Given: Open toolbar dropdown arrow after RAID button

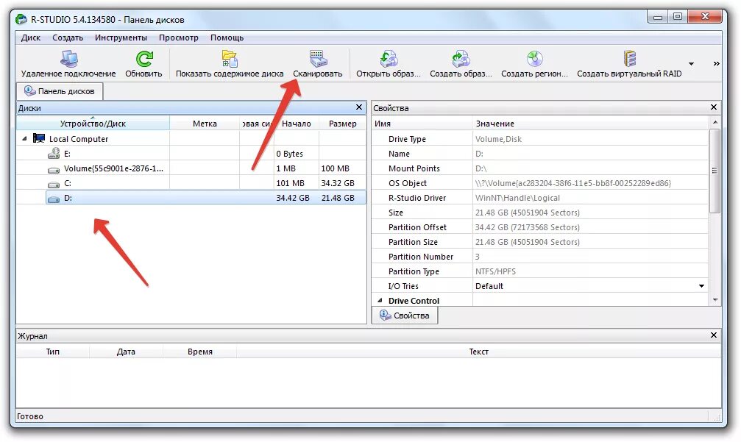Looking at the screenshot, I should 692,64.
